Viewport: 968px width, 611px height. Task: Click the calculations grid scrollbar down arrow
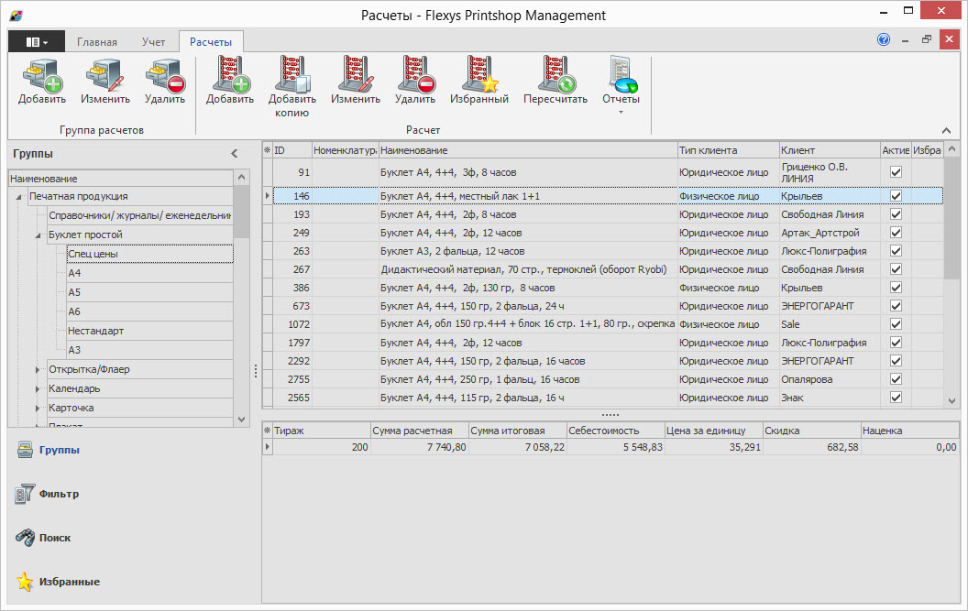point(951,400)
